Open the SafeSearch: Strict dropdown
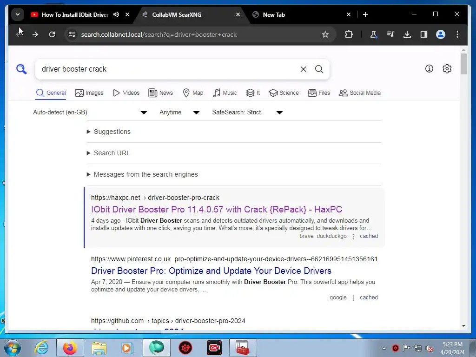This screenshot has width=476, height=357. 247,112
